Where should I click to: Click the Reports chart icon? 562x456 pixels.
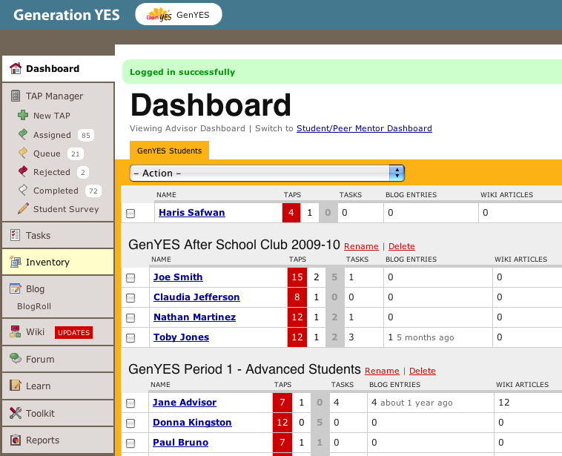click(16, 440)
